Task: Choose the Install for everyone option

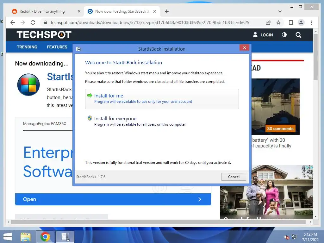Action: (162, 121)
